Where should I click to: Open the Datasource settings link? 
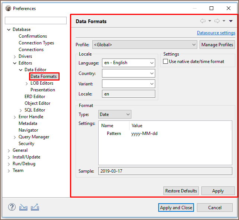tap(216, 33)
